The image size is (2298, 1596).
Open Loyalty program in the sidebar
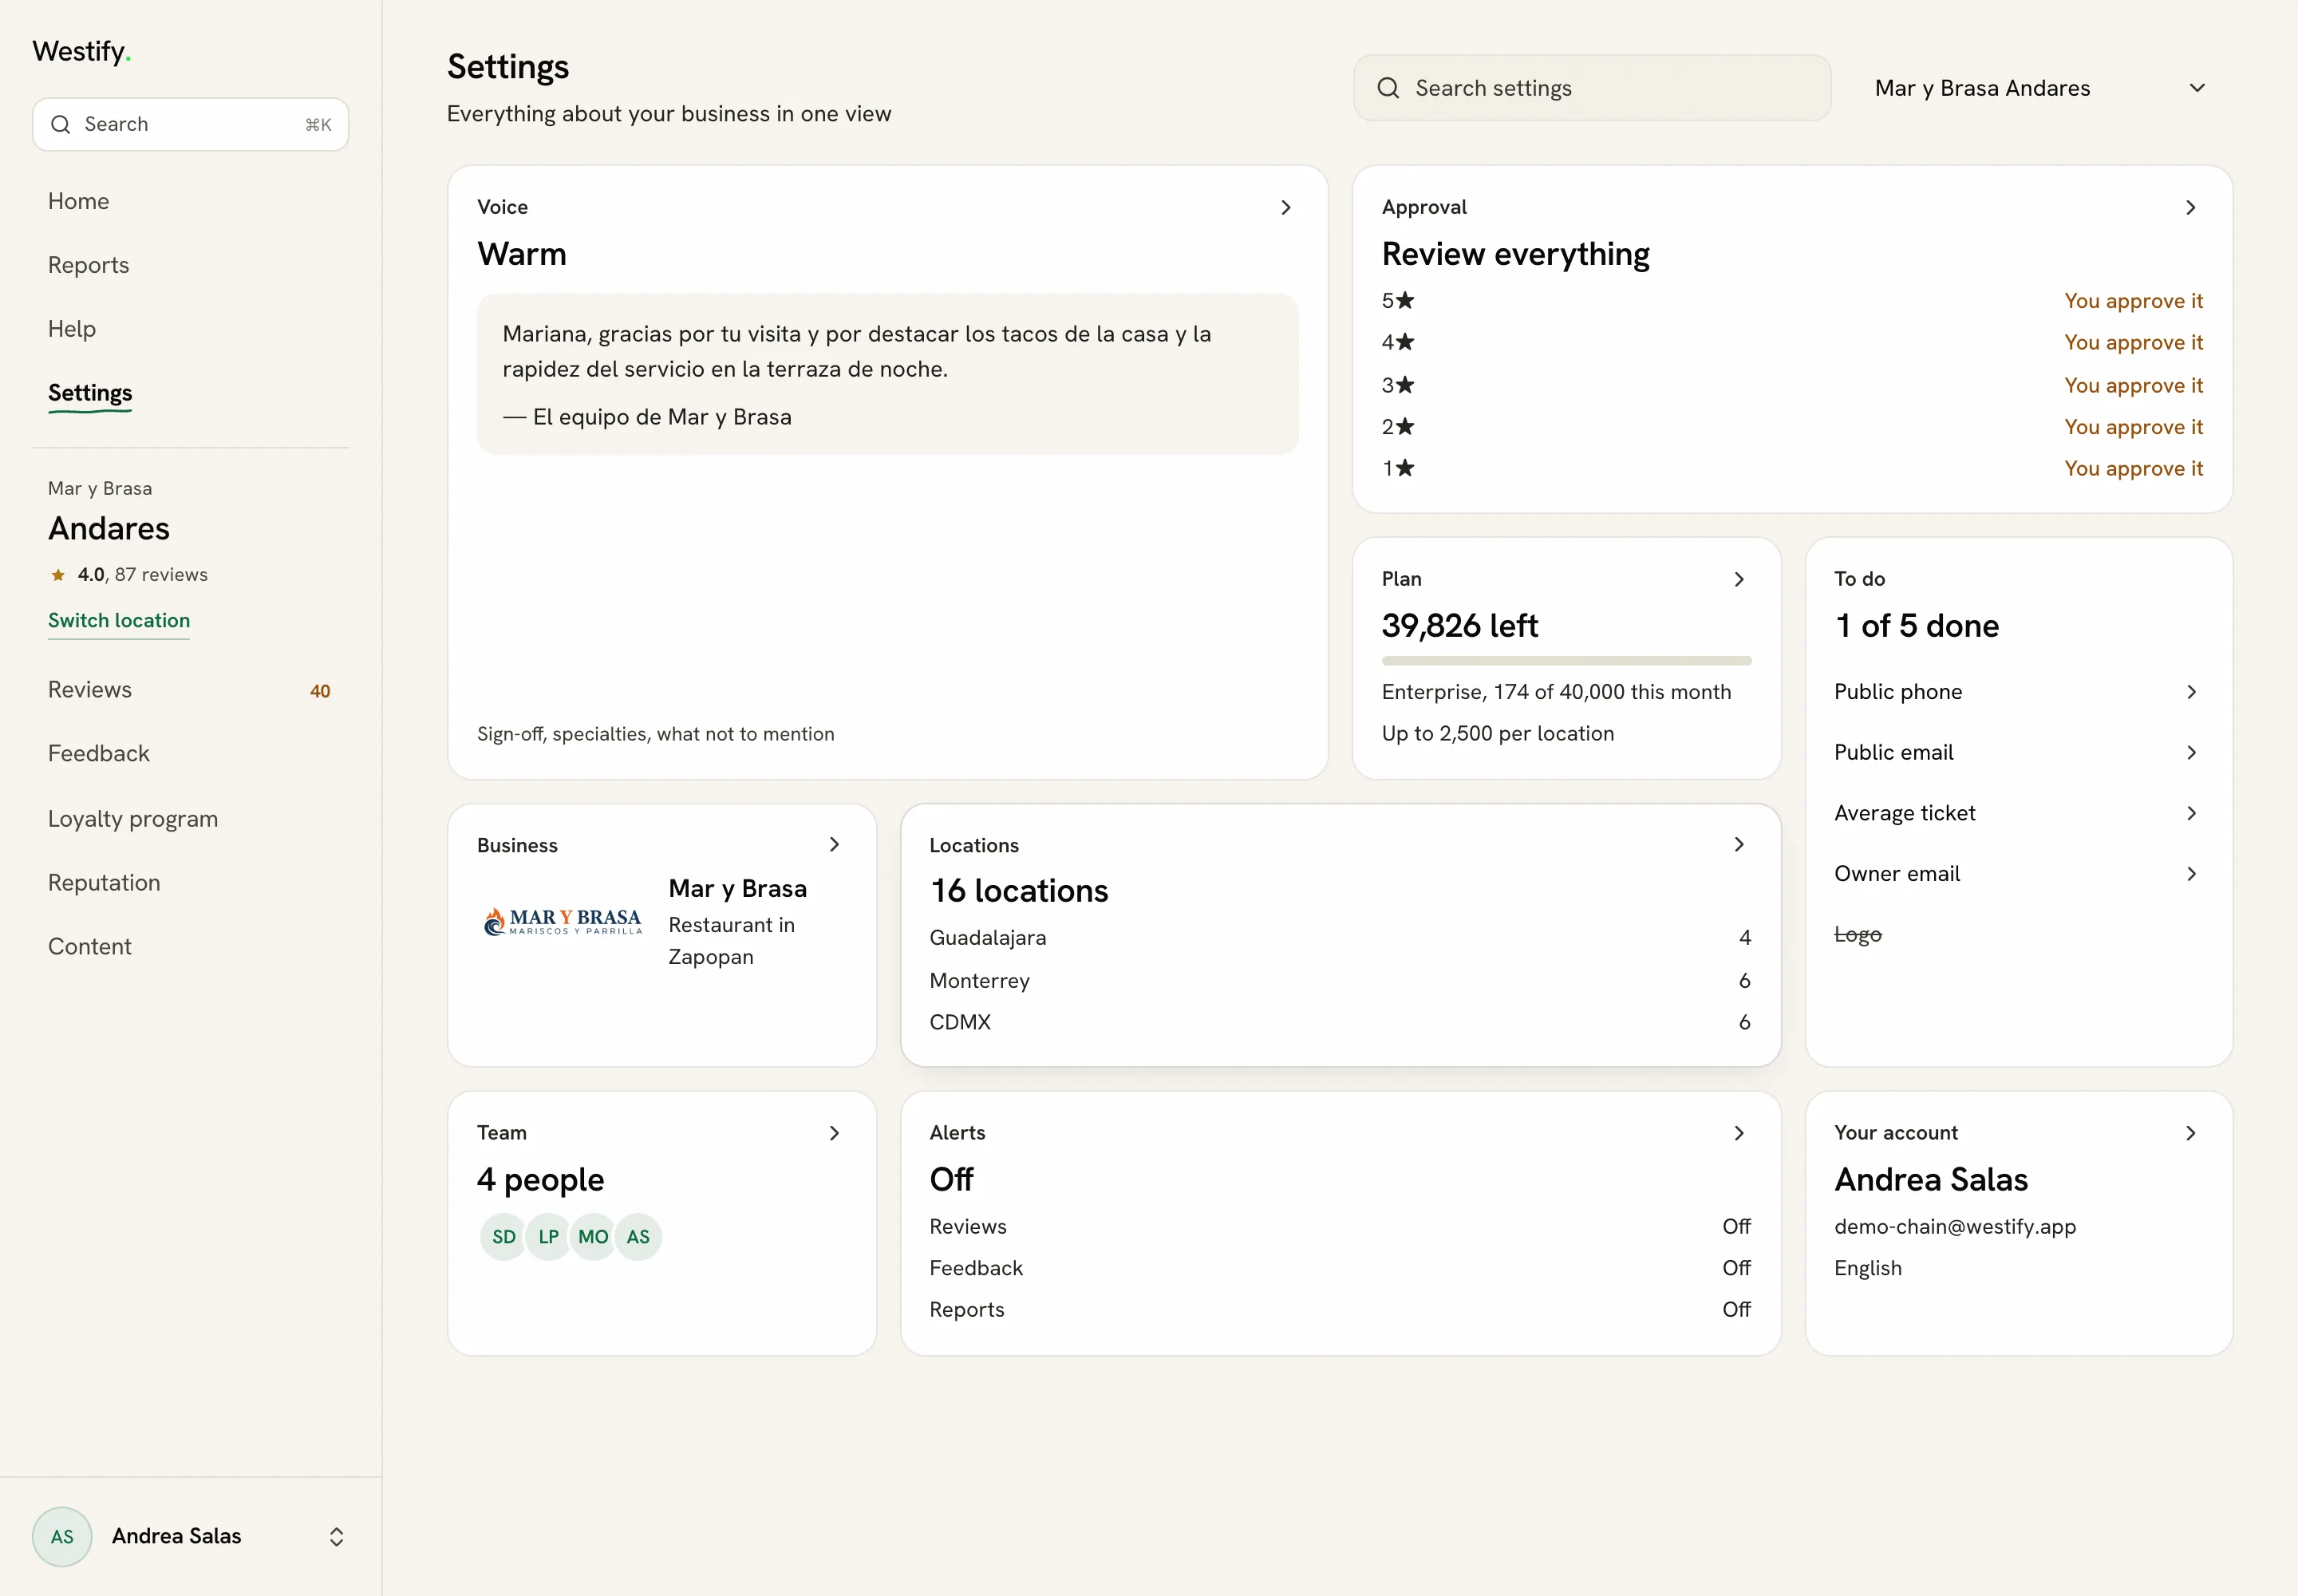tap(133, 819)
